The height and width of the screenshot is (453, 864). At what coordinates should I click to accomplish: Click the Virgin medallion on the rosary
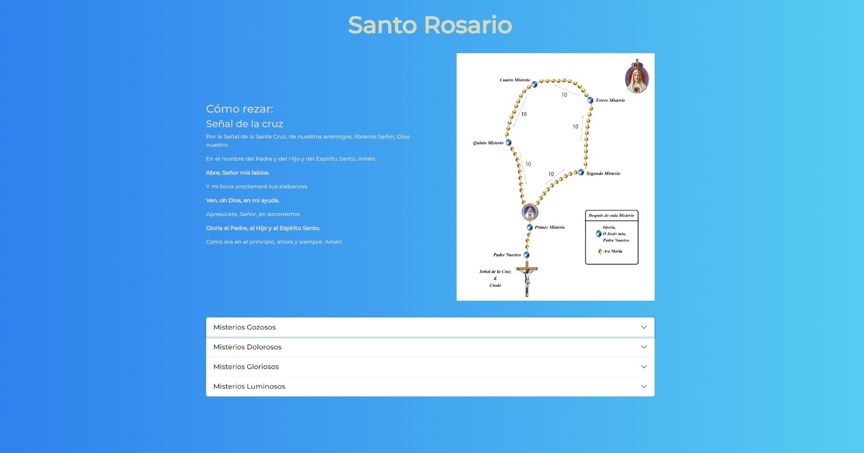point(530,212)
